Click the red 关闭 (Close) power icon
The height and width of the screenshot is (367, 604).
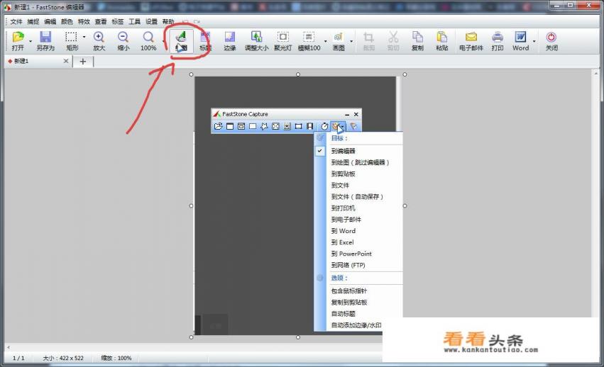pyautogui.click(x=551, y=40)
